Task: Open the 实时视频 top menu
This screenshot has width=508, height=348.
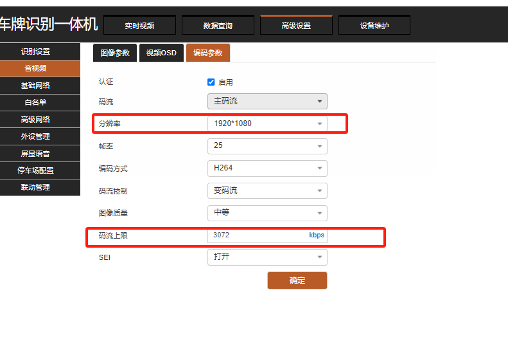Action: [x=140, y=26]
